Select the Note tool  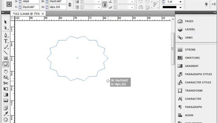point(5,108)
